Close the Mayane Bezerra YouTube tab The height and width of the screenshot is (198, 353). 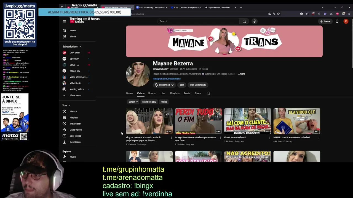(132, 7)
